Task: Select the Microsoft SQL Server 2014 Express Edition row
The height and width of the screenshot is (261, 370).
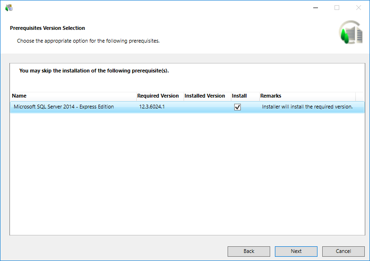Action: click(64, 107)
